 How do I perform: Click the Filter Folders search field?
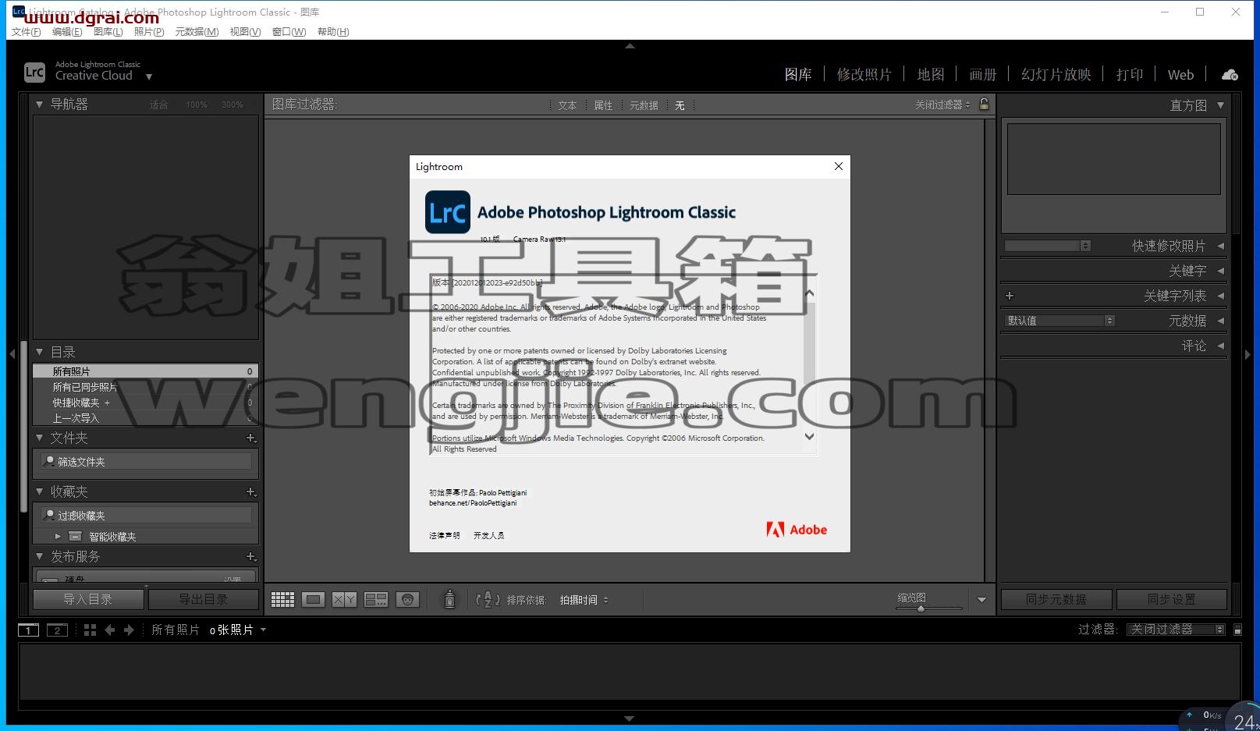point(147,462)
